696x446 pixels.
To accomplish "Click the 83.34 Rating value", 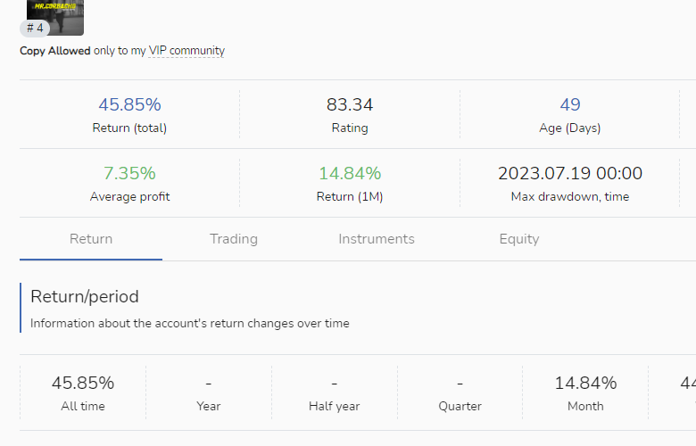I will [x=350, y=105].
